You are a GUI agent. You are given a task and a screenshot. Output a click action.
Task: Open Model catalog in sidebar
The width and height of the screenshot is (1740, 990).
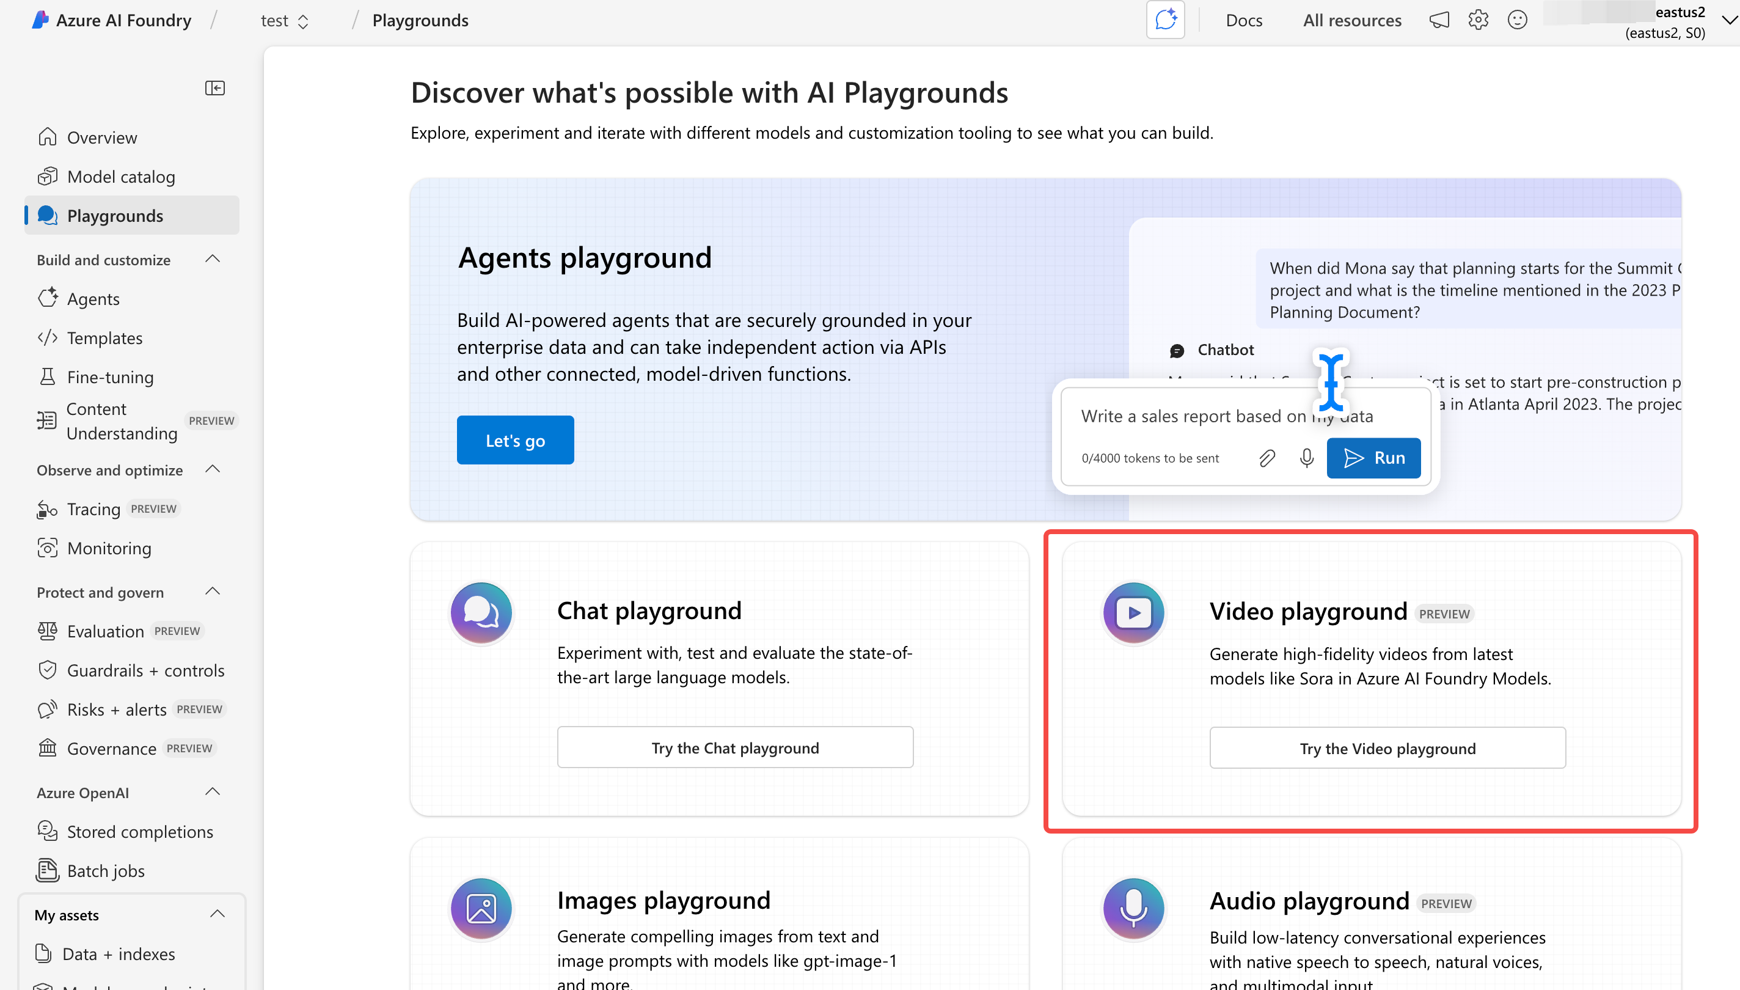pyautogui.click(x=121, y=177)
